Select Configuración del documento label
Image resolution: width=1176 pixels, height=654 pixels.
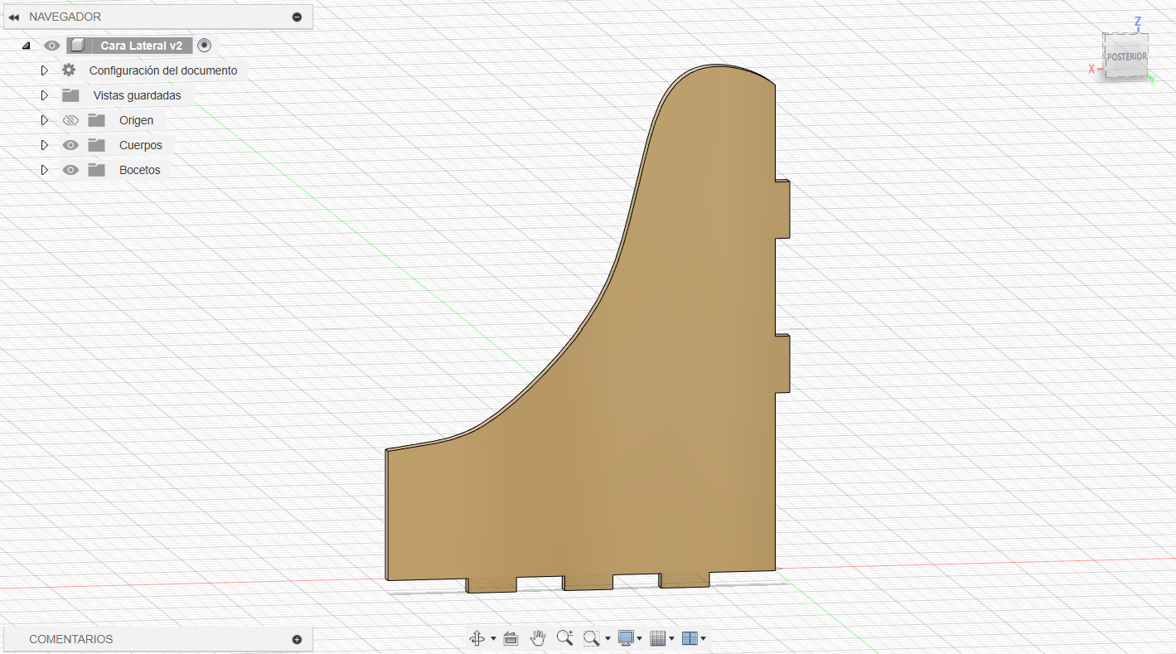pos(163,70)
